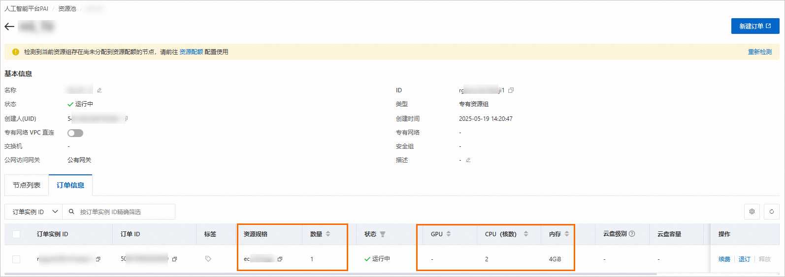Refresh the order list

[772, 212]
